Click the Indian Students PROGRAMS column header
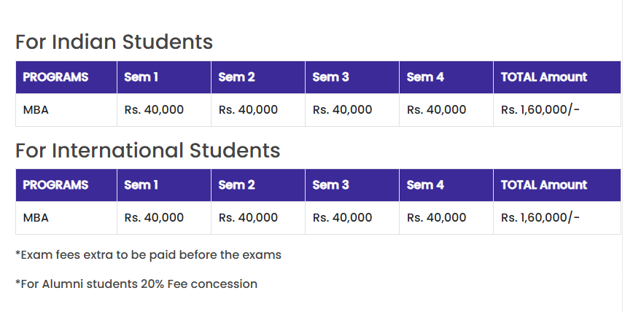625x312 pixels. tap(55, 77)
